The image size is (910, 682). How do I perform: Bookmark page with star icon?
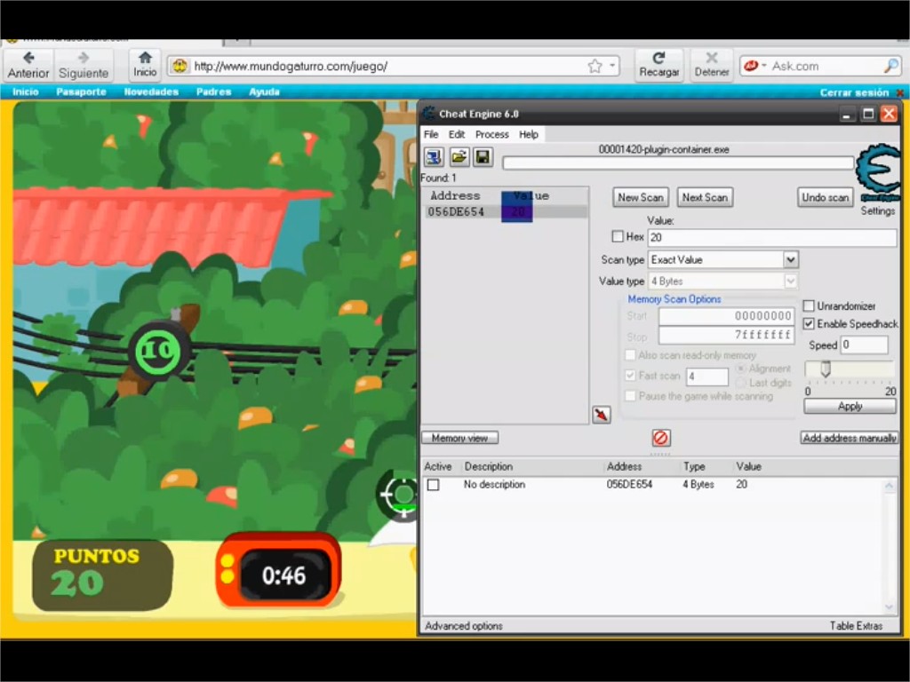pos(595,66)
